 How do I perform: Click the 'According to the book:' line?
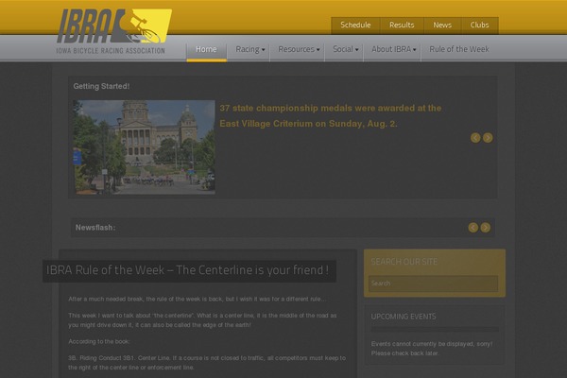[x=99, y=342]
